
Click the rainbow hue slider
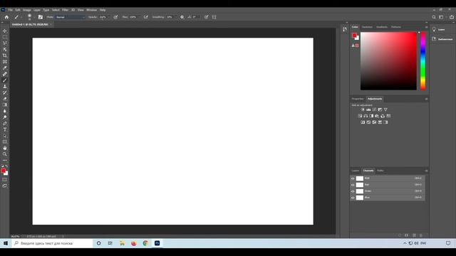point(423,61)
